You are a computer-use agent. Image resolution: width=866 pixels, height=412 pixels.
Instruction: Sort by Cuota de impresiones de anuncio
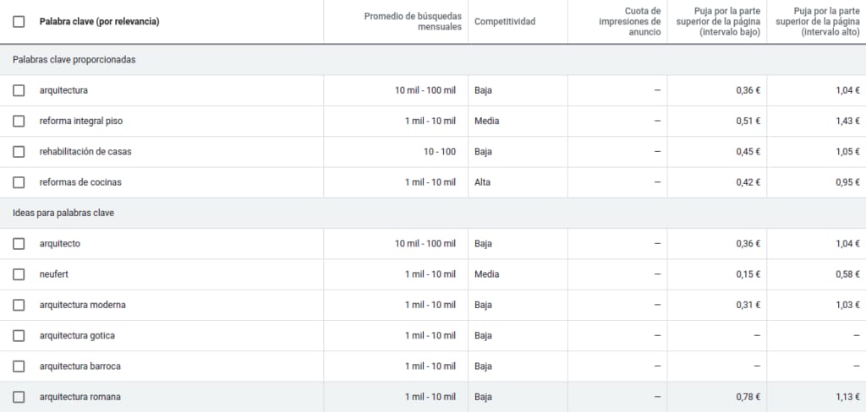(629, 21)
